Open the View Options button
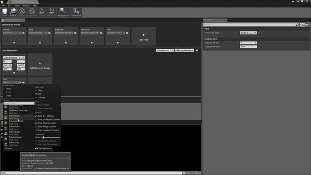The image size is (311, 175). 43,148
